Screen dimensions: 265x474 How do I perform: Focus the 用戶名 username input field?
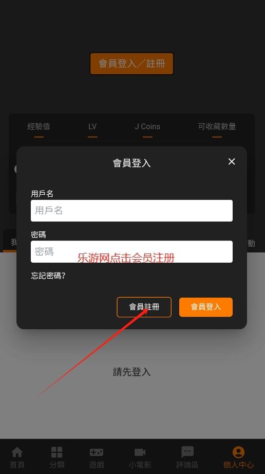click(132, 211)
